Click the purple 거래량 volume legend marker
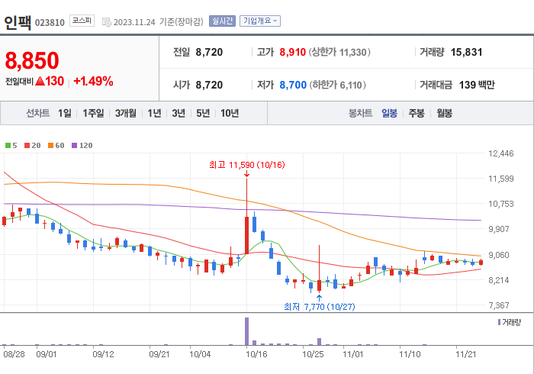Screen dimensions: 534x374 point(499,322)
